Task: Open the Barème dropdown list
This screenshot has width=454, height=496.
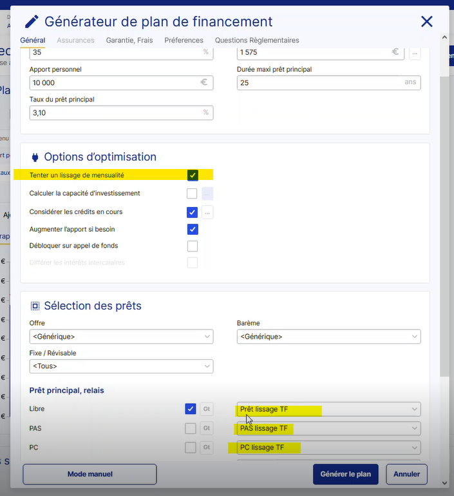Action: pos(328,336)
